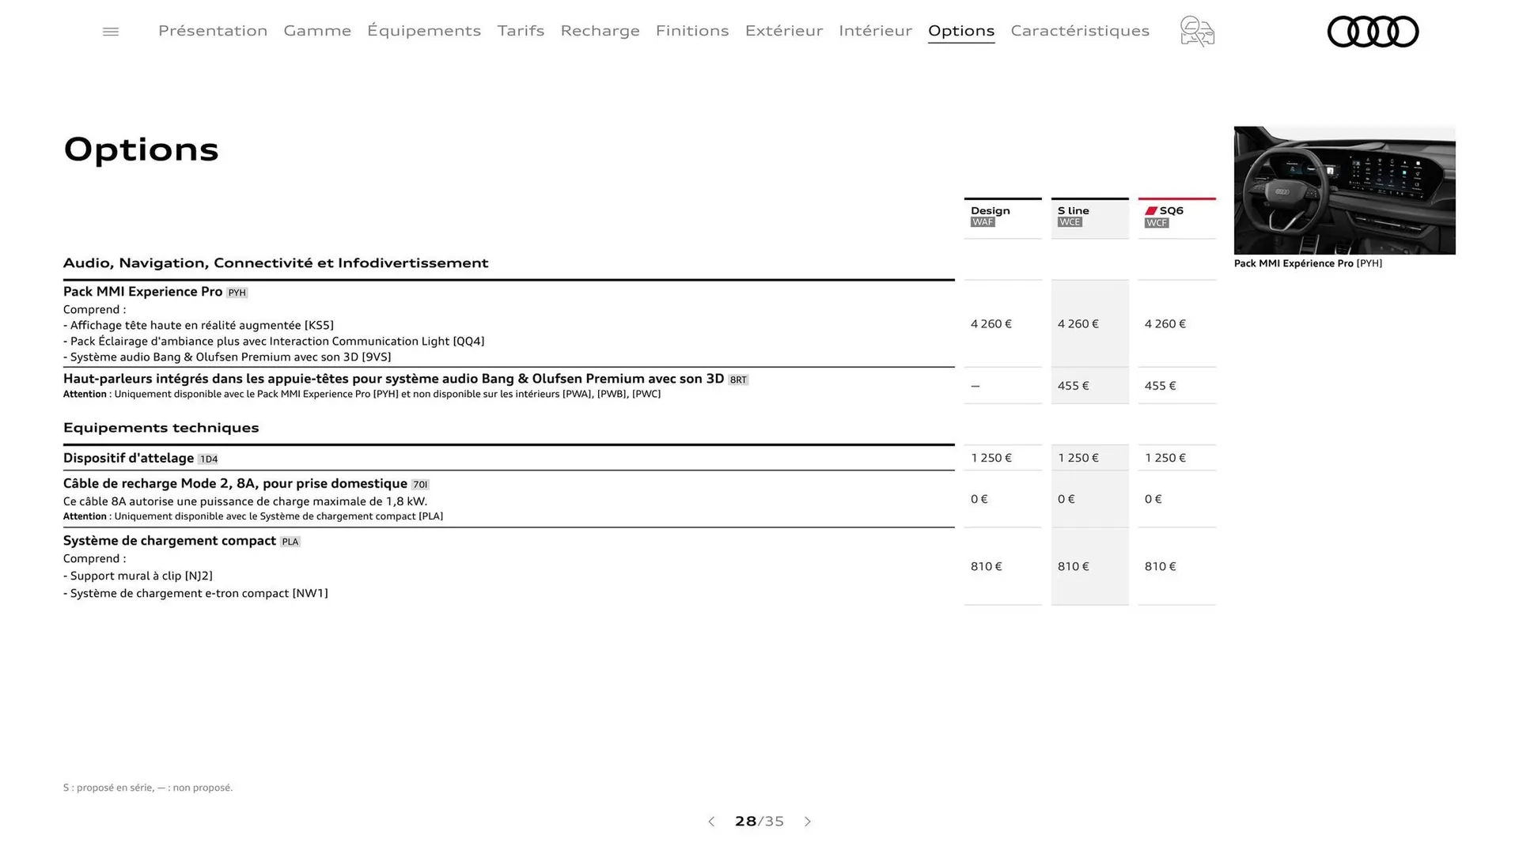Viewport: 1519px width, 854px height.
Task: Click the 1D4 badge beside Dispositif d'attelage
Action: [208, 459]
